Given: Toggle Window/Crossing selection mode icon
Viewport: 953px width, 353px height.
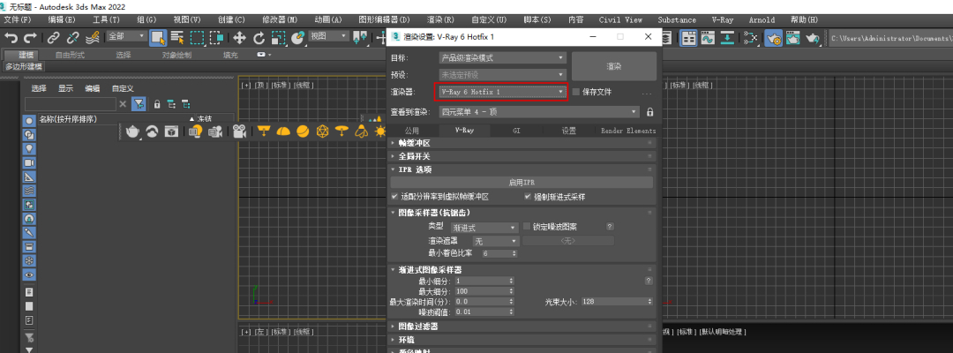Looking at the screenshot, I should pos(216,38).
